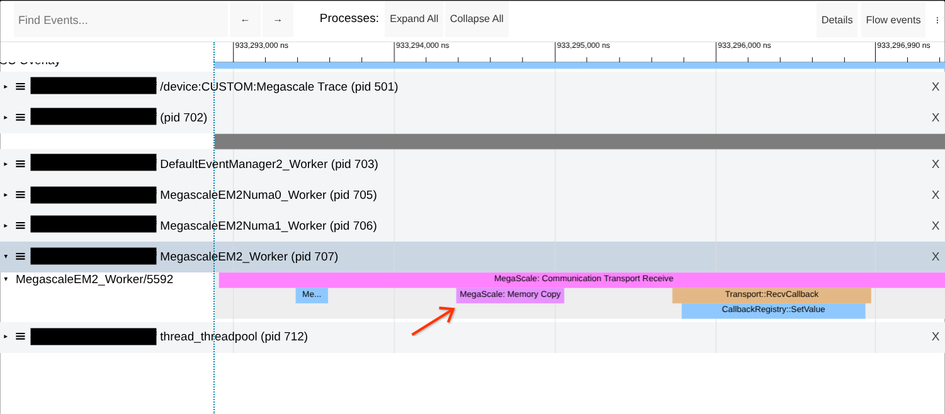Click the left arrow navigation icon

coord(245,20)
